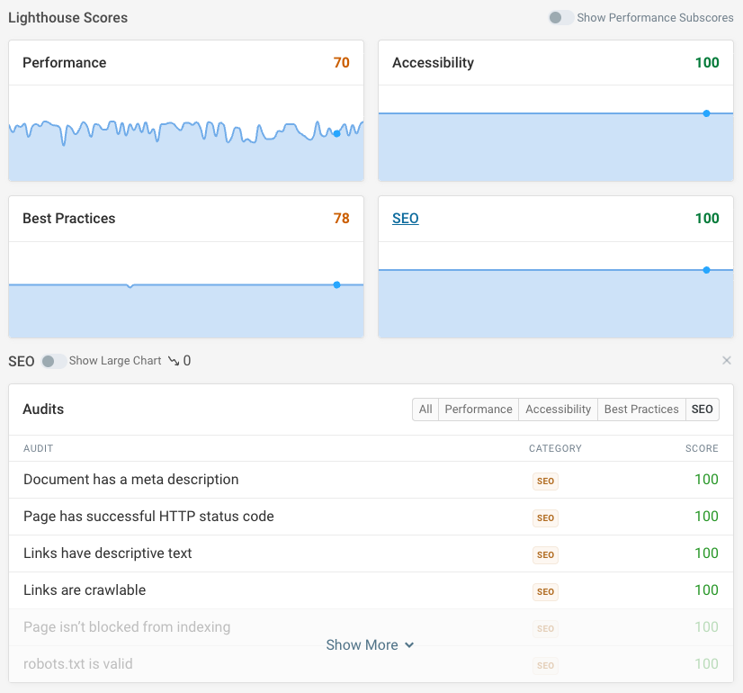This screenshot has width=743, height=693.
Task: Close the SEO audits detail panel
Action: coord(727,360)
